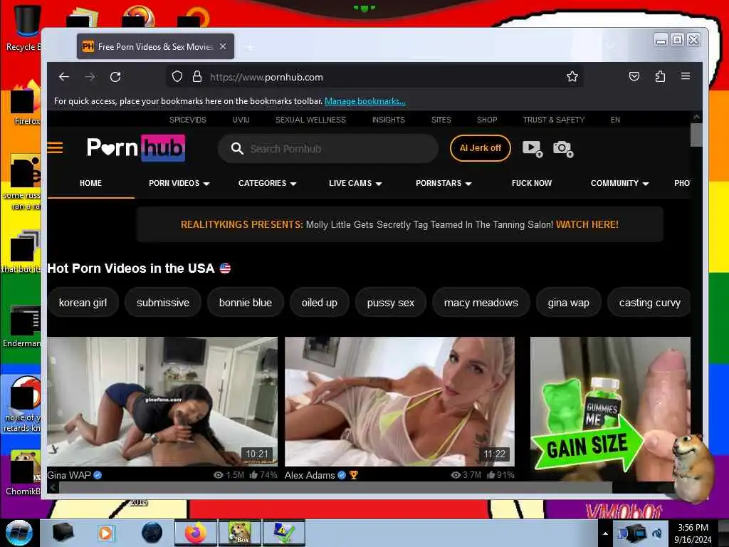Open the site's orange hamburger side menu
This screenshot has width=729, height=547.
(55, 148)
